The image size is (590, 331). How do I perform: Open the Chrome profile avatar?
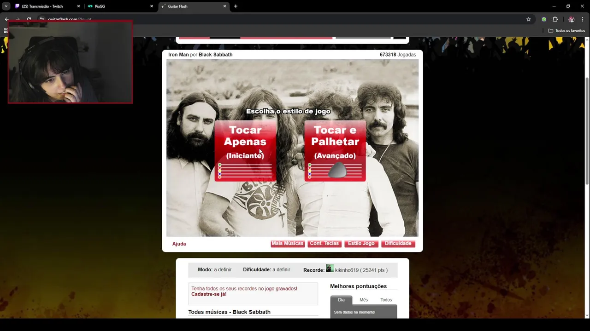point(571,19)
